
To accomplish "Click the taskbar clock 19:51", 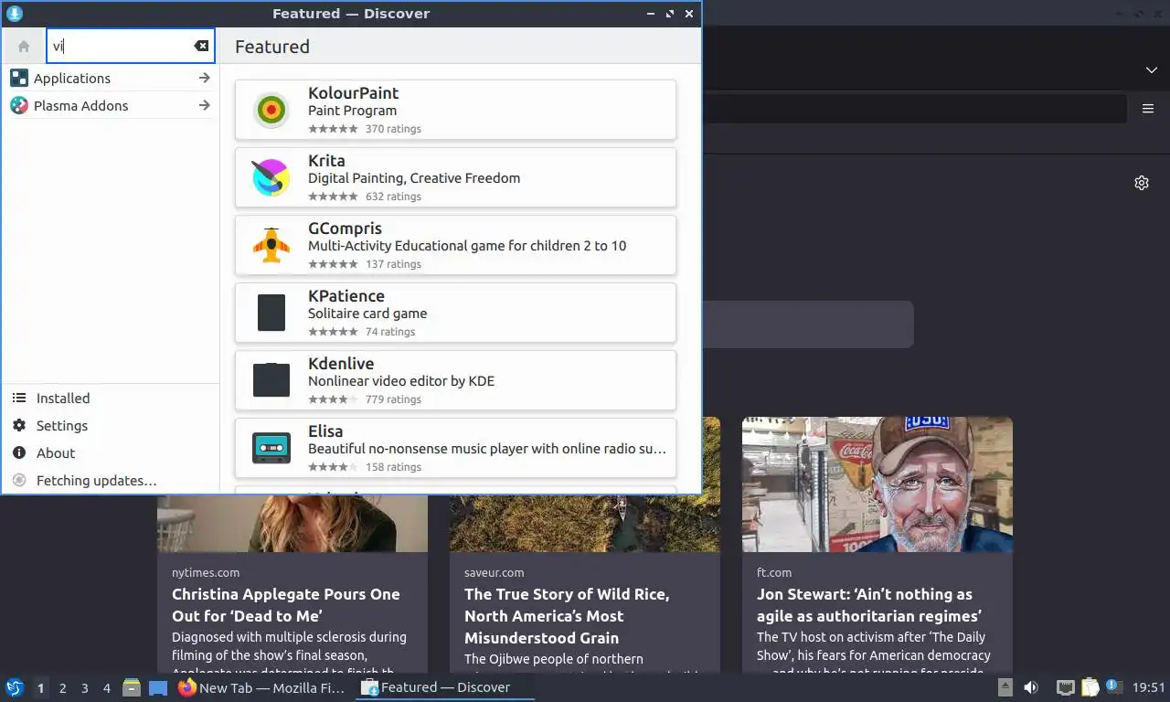I will pos(1149,687).
